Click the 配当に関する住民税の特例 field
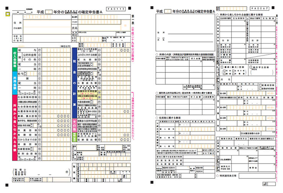 [x=198, y=157]
